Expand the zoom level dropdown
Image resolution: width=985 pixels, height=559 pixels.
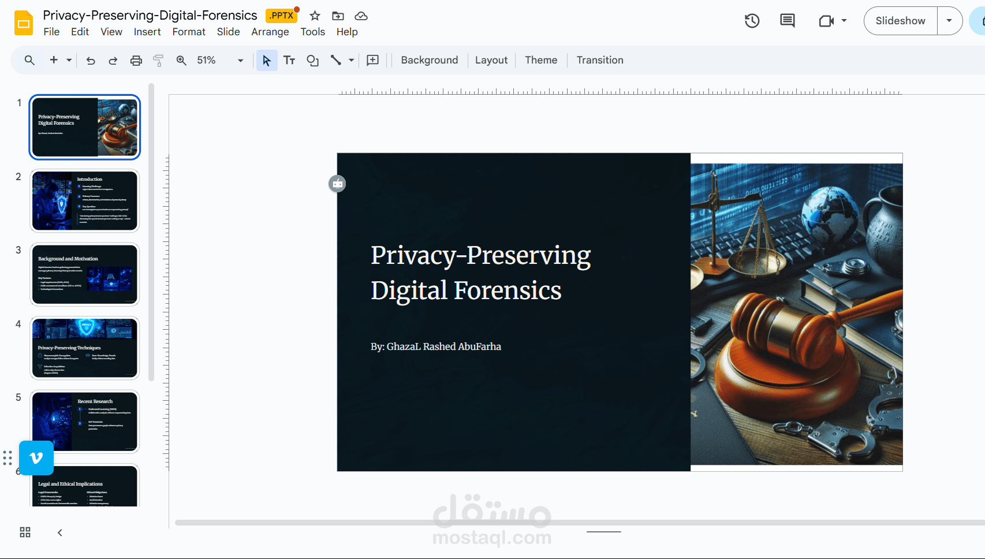pos(240,60)
